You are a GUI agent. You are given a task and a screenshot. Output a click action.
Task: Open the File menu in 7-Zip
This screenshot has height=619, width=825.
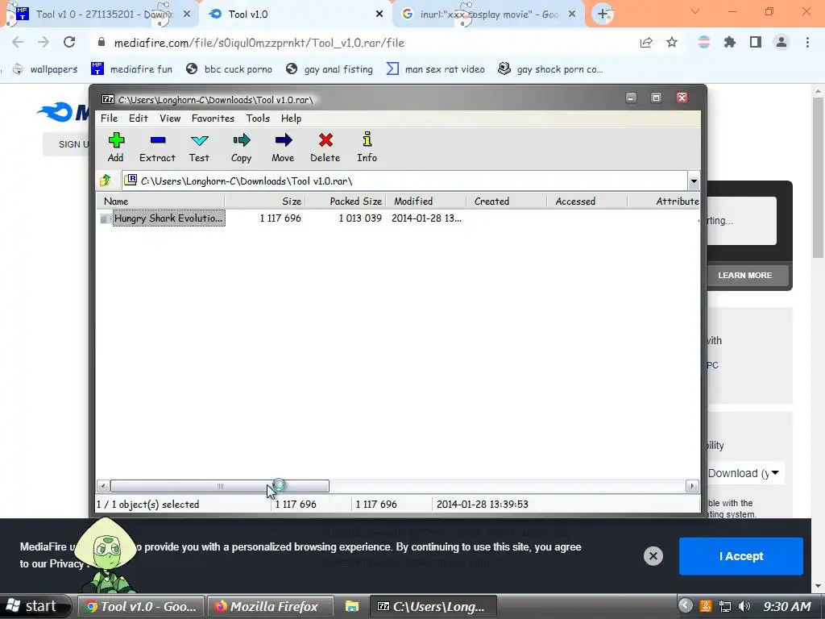109,118
